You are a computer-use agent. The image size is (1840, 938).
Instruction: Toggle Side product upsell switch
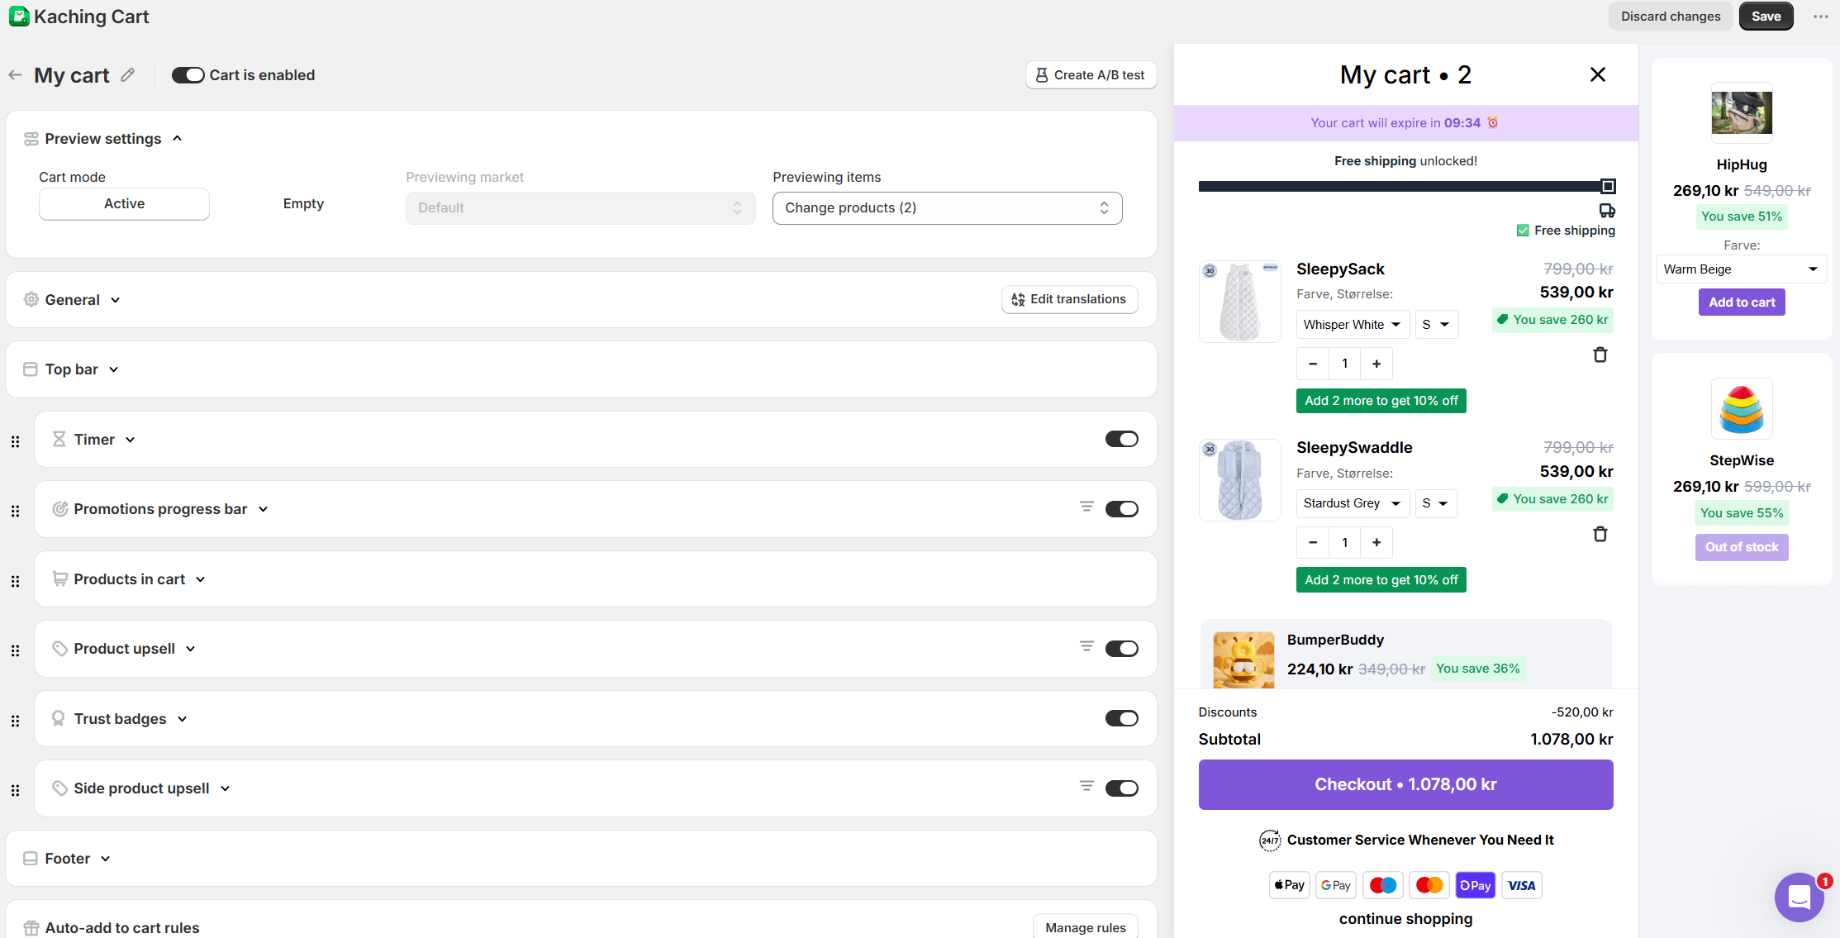pyautogui.click(x=1122, y=788)
